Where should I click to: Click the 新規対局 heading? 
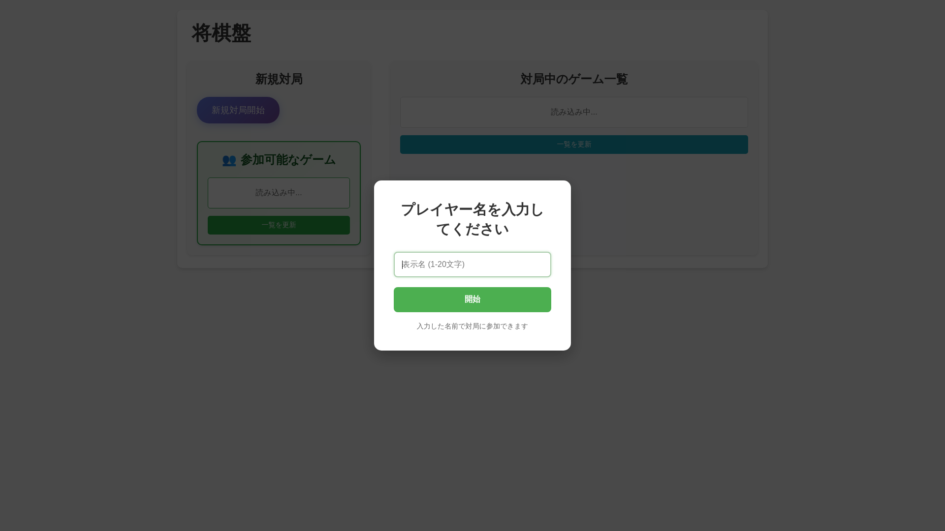(x=279, y=79)
